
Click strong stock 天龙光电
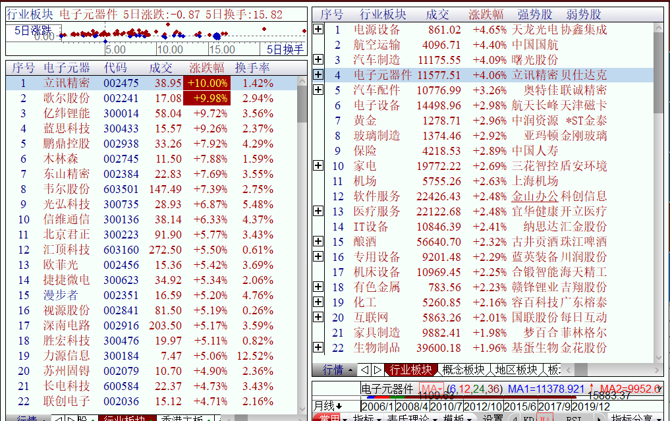tap(535, 30)
